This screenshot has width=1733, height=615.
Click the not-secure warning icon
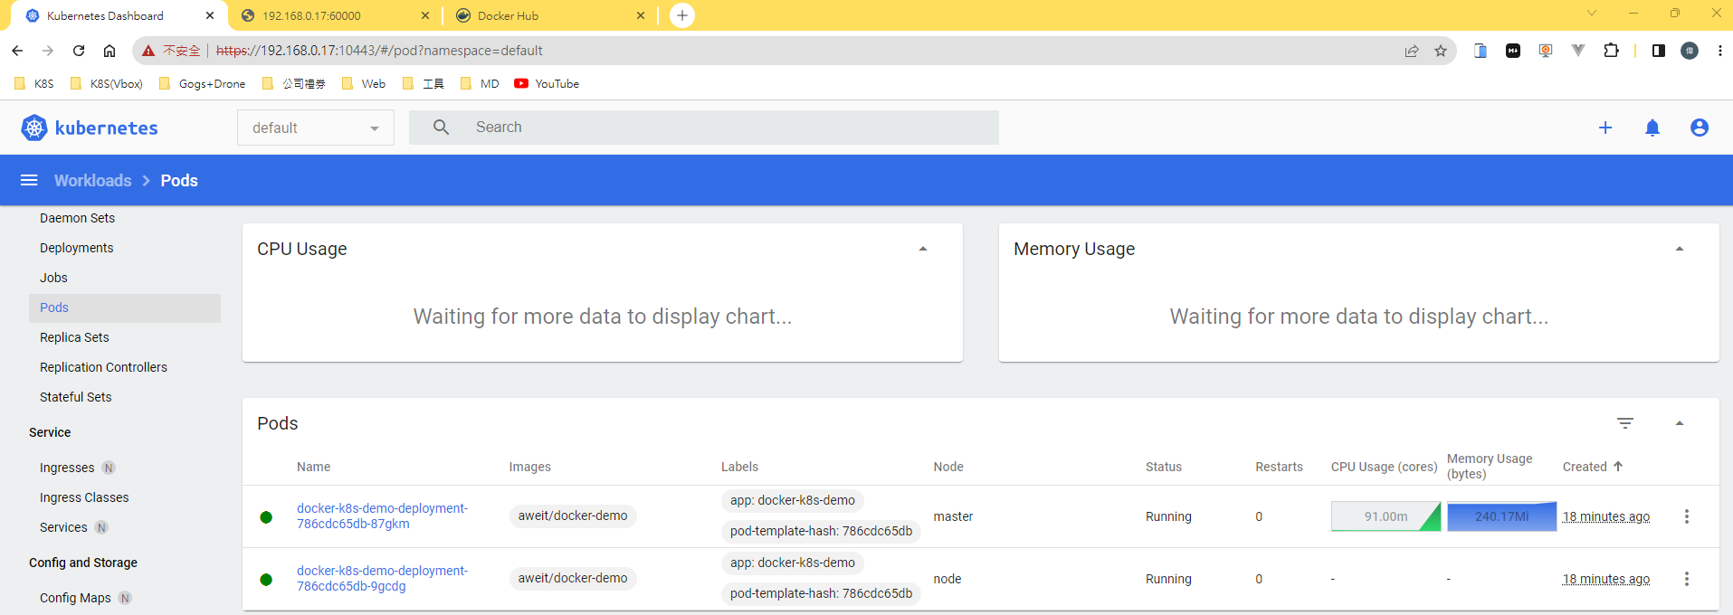pos(148,51)
